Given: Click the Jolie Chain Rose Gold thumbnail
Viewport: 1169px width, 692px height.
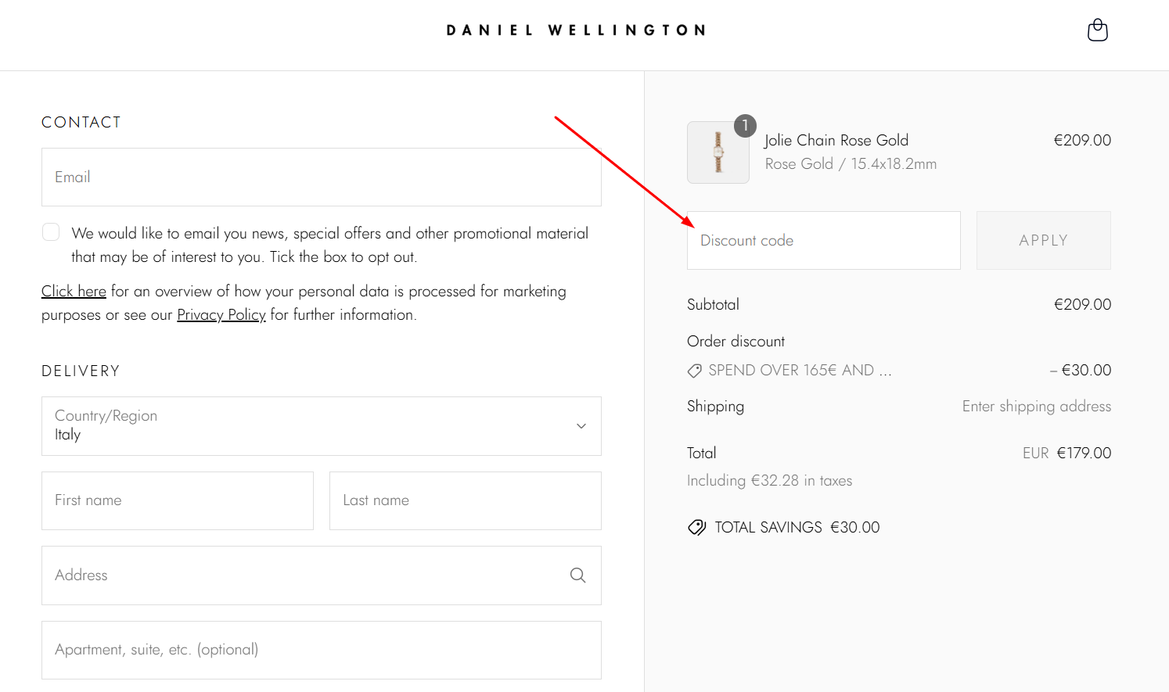Looking at the screenshot, I should pyautogui.click(x=718, y=152).
